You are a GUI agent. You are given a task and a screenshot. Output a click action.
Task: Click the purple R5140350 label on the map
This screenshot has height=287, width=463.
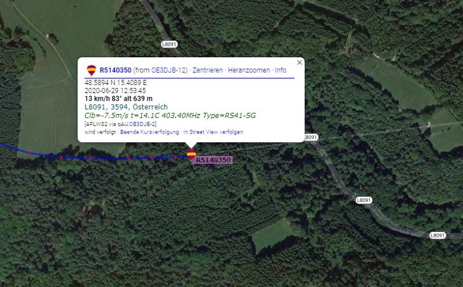pos(213,160)
